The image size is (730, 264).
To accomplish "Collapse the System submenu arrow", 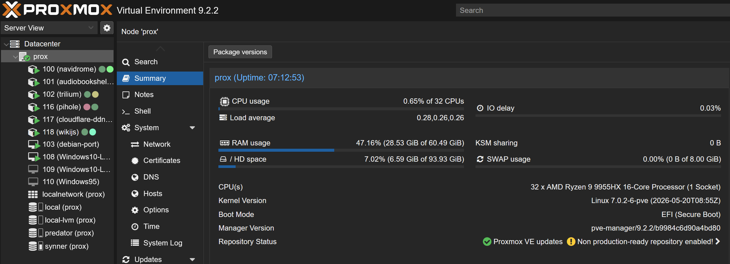I will click(x=192, y=128).
